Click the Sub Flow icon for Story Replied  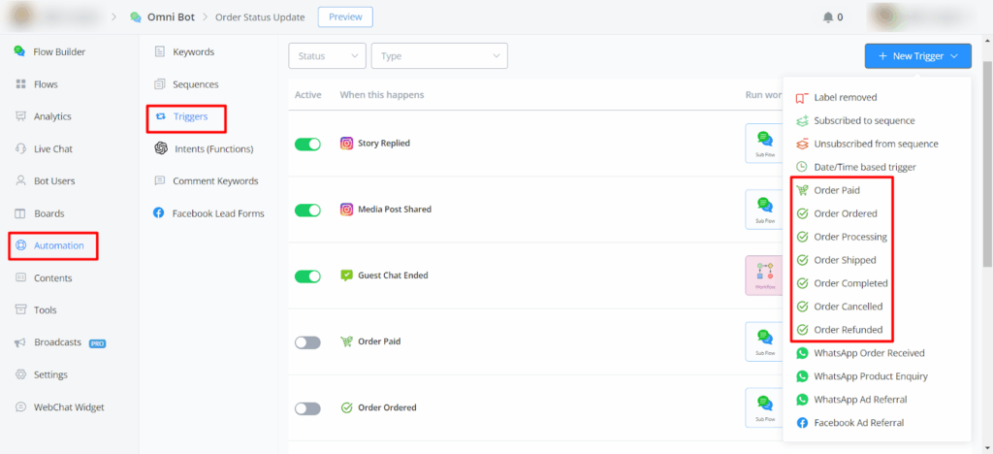coord(764,143)
